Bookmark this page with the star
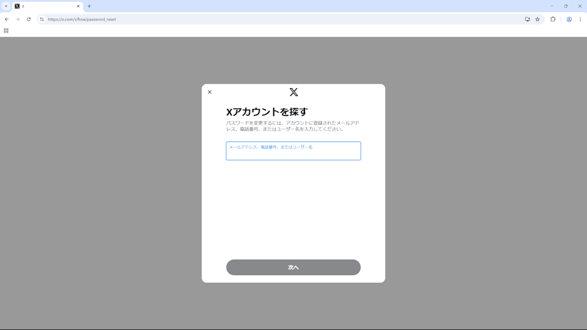 tap(537, 19)
